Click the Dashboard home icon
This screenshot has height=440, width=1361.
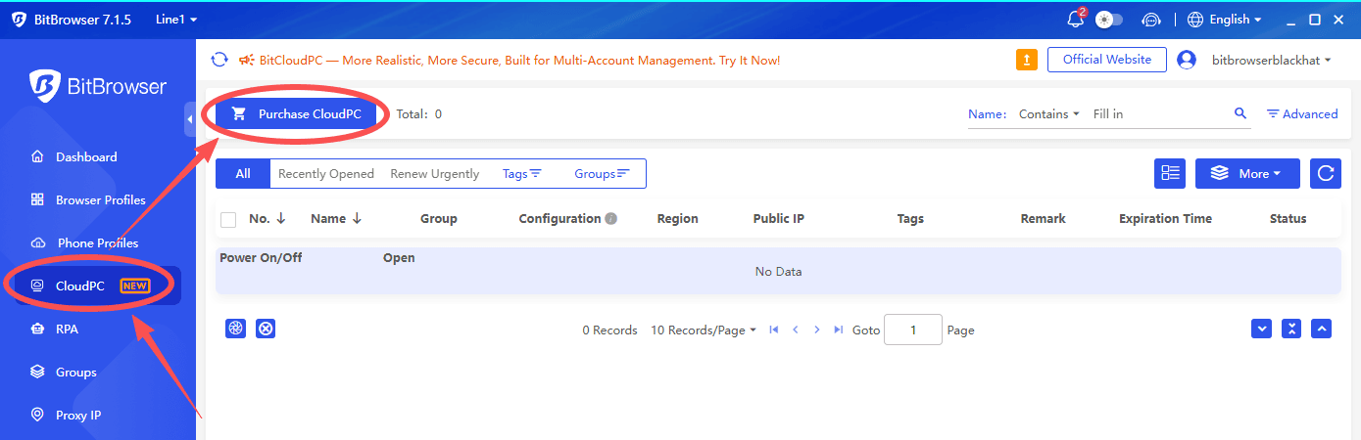point(37,156)
